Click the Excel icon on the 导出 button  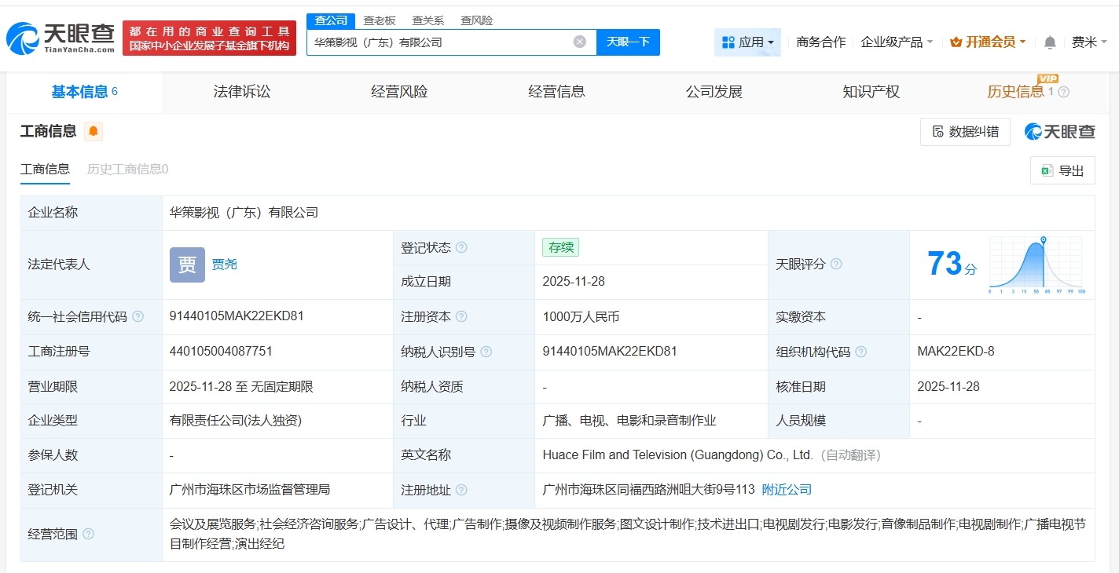click(1046, 170)
